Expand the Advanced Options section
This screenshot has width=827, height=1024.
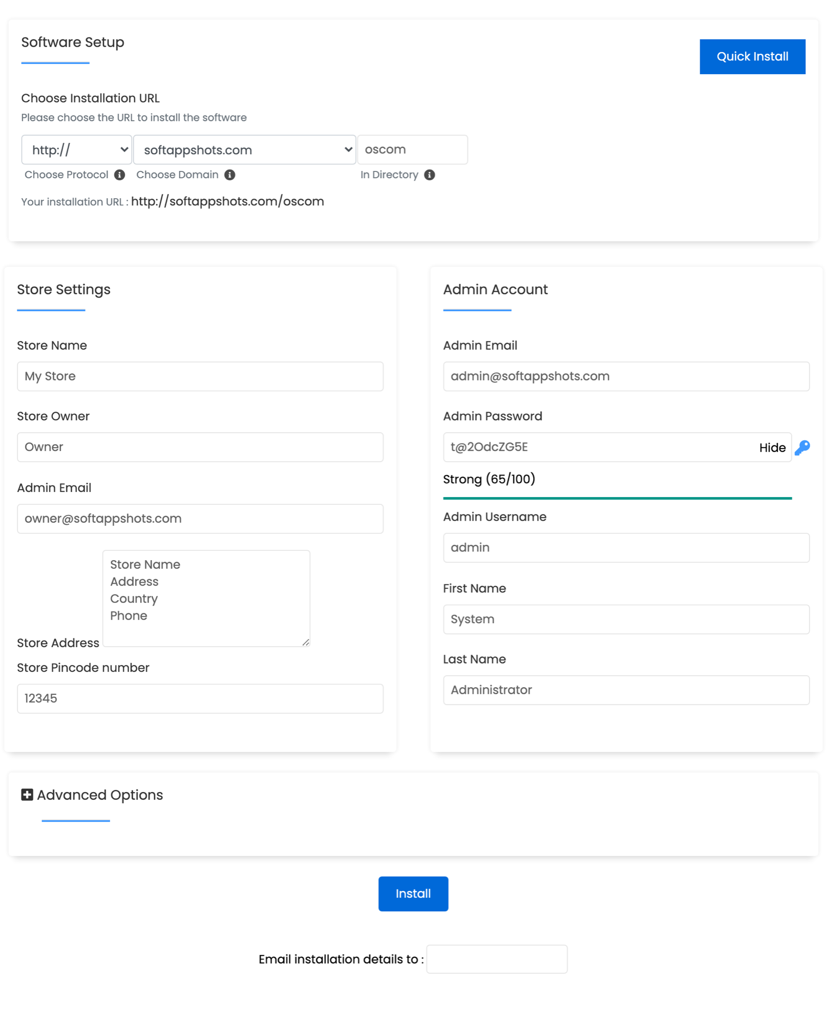pyautogui.click(x=99, y=795)
